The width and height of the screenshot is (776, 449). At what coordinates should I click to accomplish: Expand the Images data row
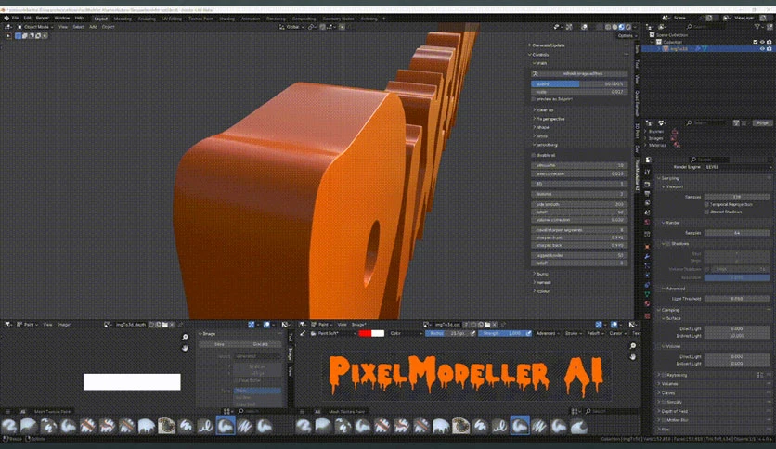tap(645, 138)
